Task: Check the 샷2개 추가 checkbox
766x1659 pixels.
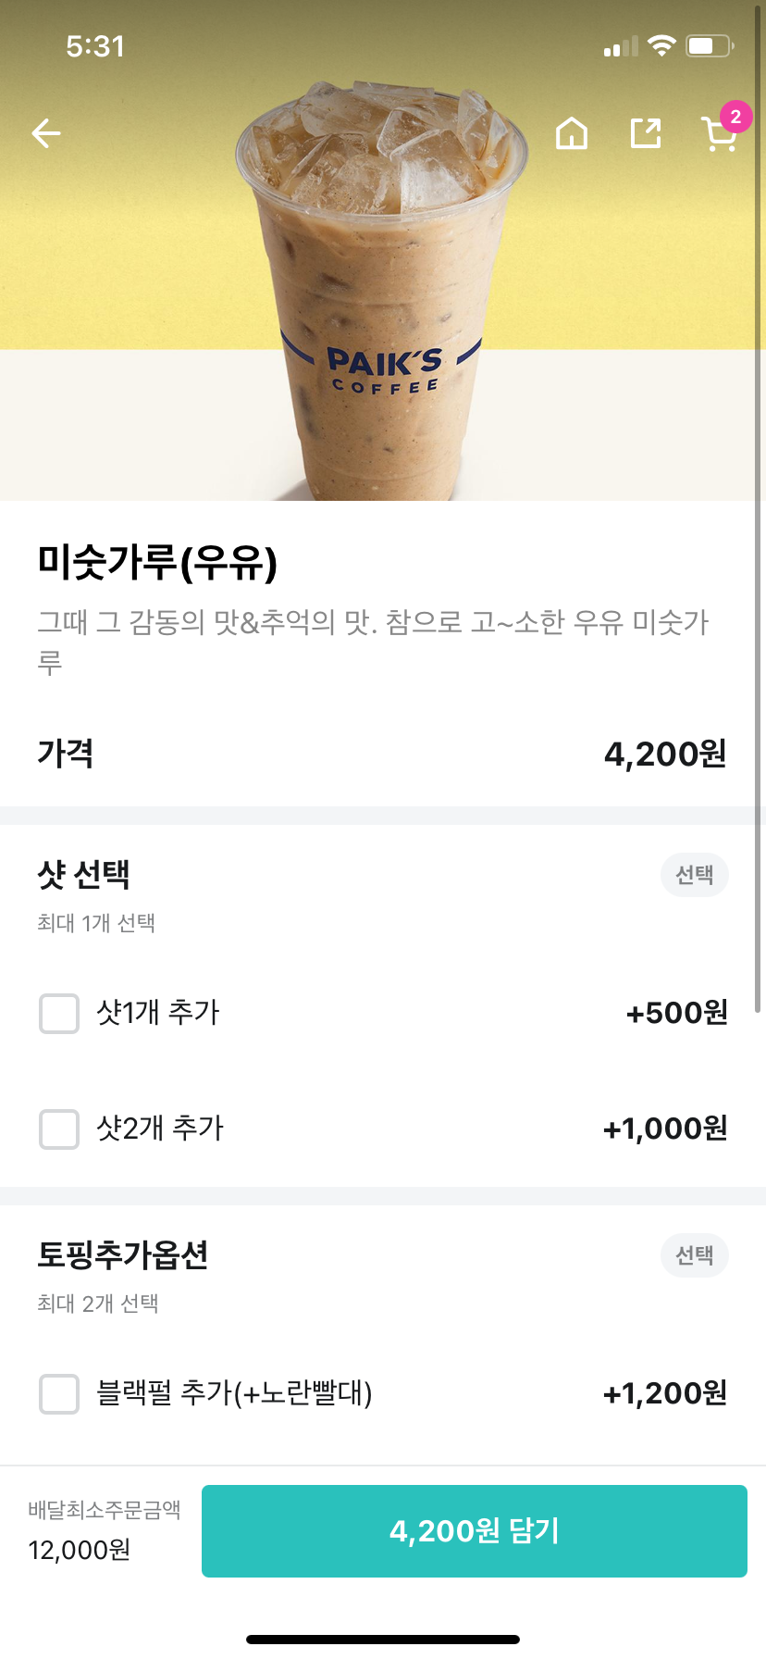Action: (x=59, y=1129)
